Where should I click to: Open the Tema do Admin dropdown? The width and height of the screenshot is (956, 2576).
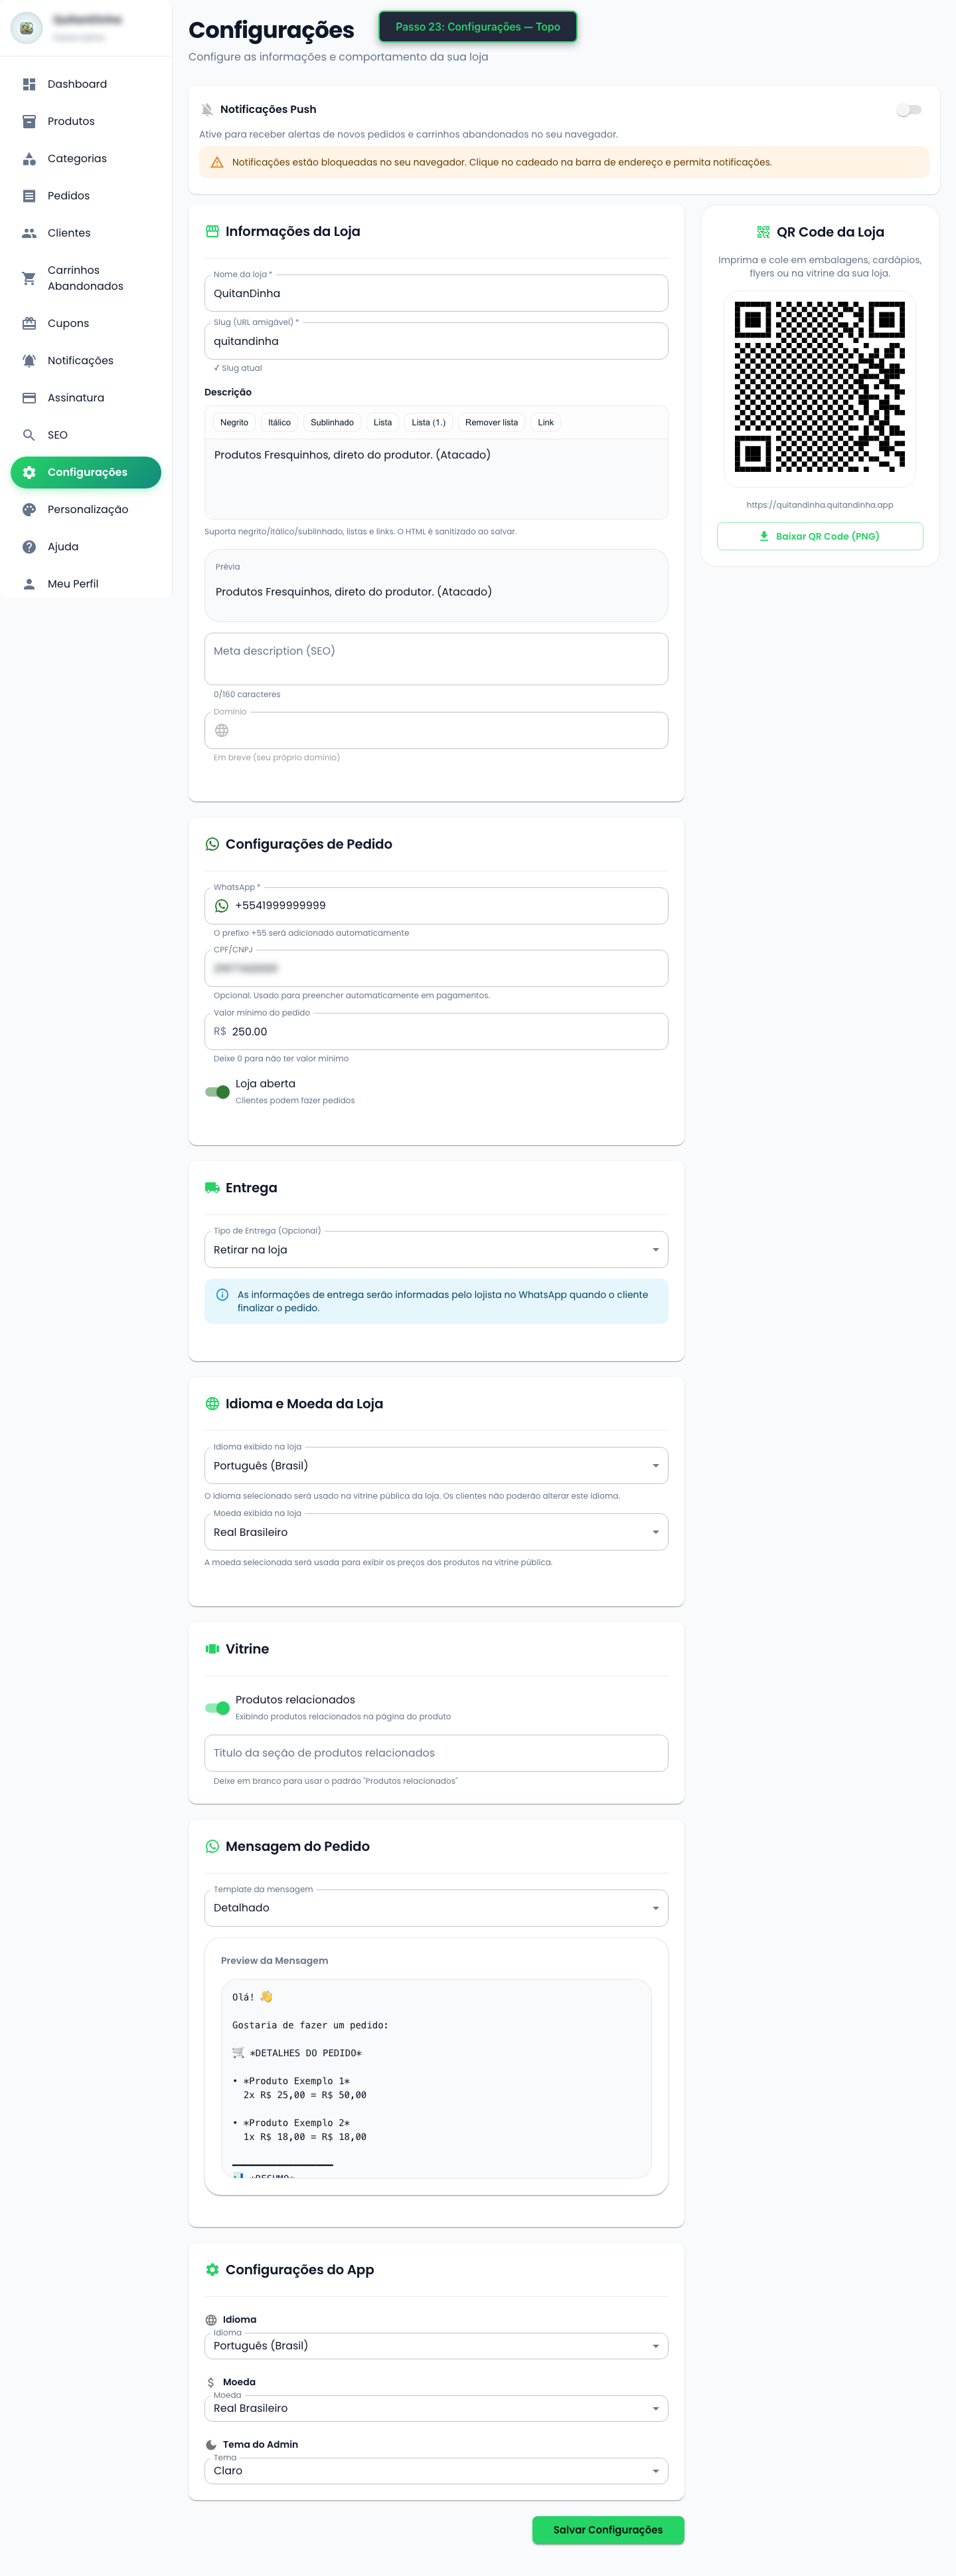pos(655,2470)
